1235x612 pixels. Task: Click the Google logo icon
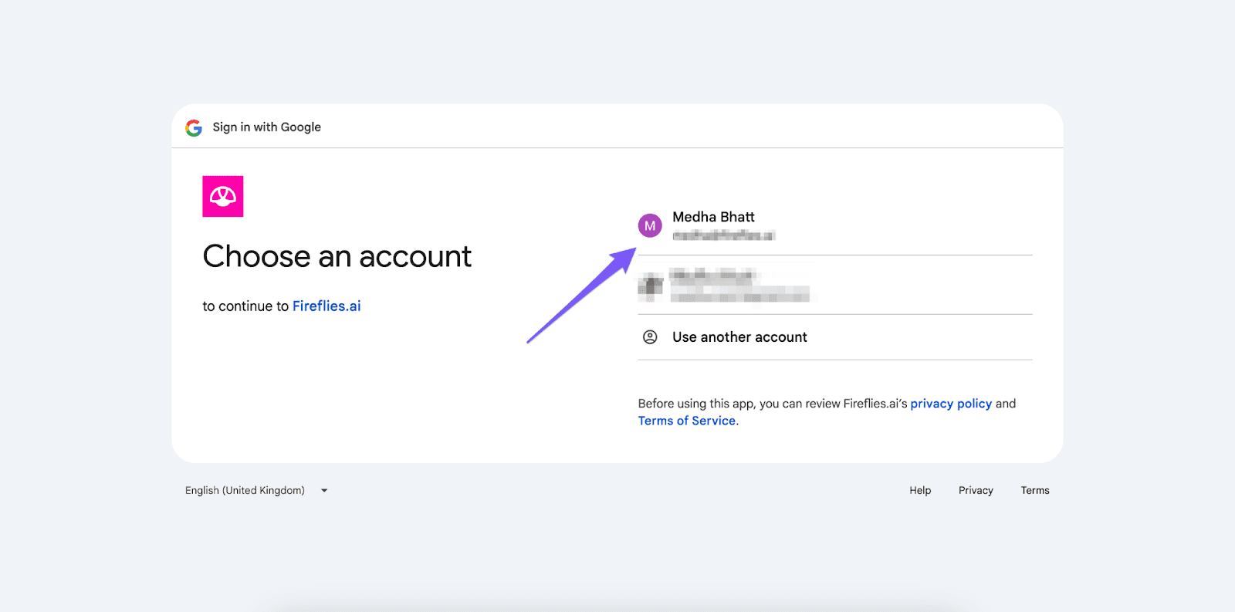(194, 127)
